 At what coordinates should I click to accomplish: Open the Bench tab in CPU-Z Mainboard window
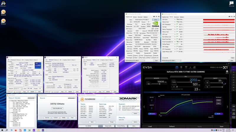click(69, 60)
